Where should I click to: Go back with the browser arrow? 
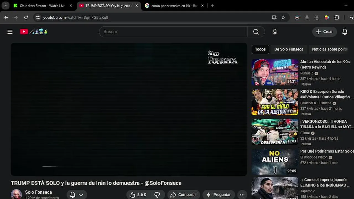pyautogui.click(x=6, y=17)
